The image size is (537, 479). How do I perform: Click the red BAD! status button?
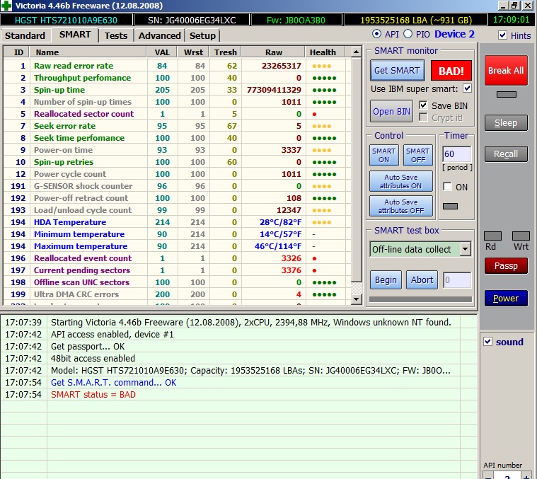pos(451,71)
